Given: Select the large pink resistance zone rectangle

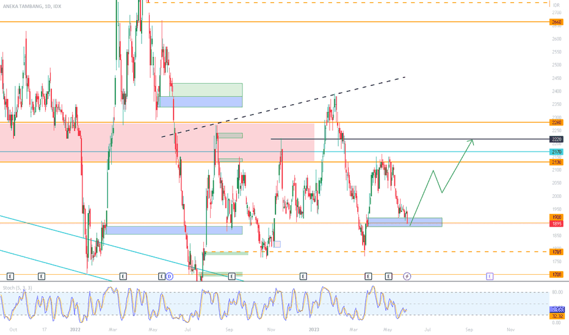Looking at the screenshot, I should pos(157,143).
